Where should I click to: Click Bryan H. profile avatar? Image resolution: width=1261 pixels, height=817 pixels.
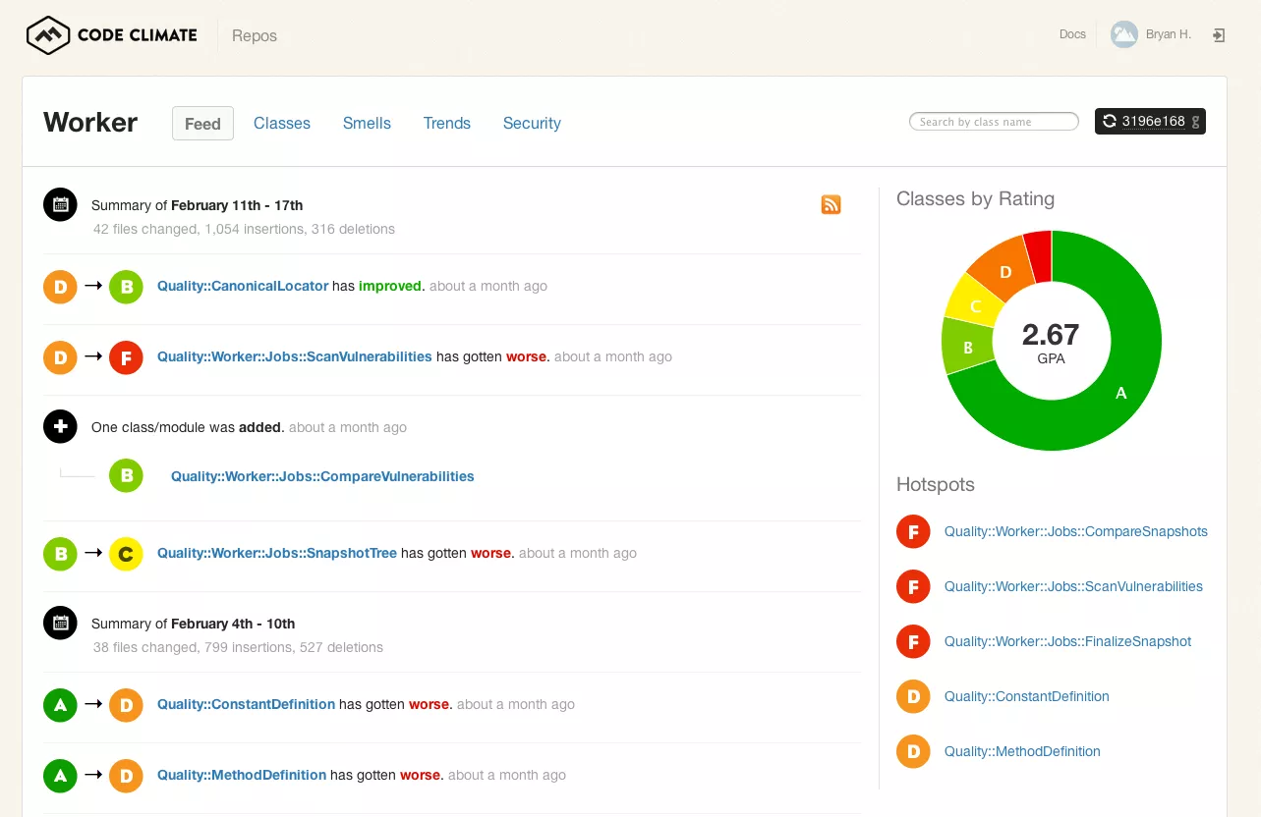tap(1123, 33)
